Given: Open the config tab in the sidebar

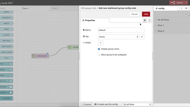Looking at the screenshot, I should coord(166,8).
